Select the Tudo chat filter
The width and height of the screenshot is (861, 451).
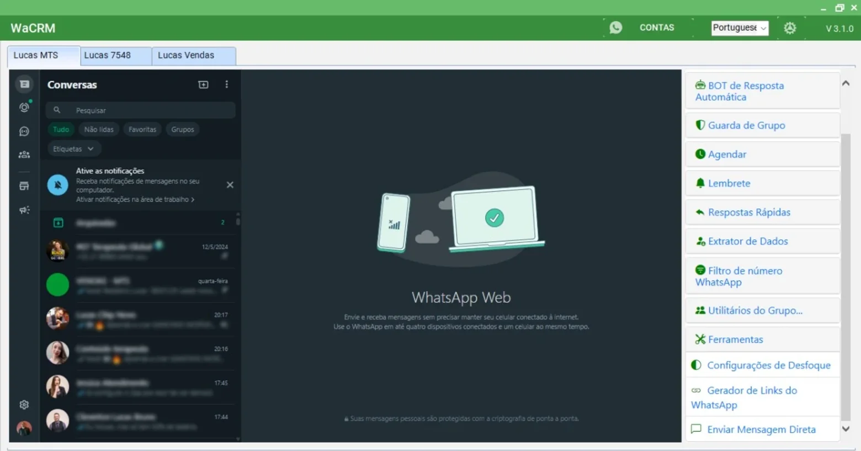tap(61, 130)
